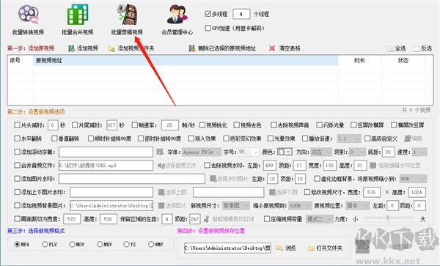Click the 时长 column header

(x=360, y=60)
